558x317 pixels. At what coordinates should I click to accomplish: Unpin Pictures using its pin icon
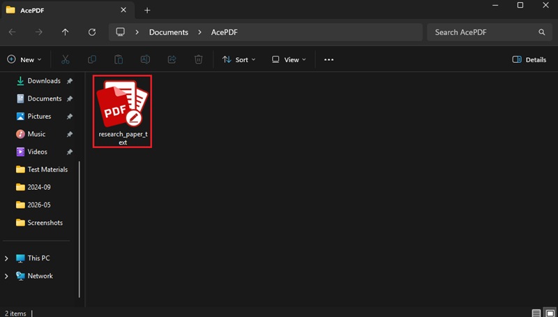pyautogui.click(x=70, y=117)
